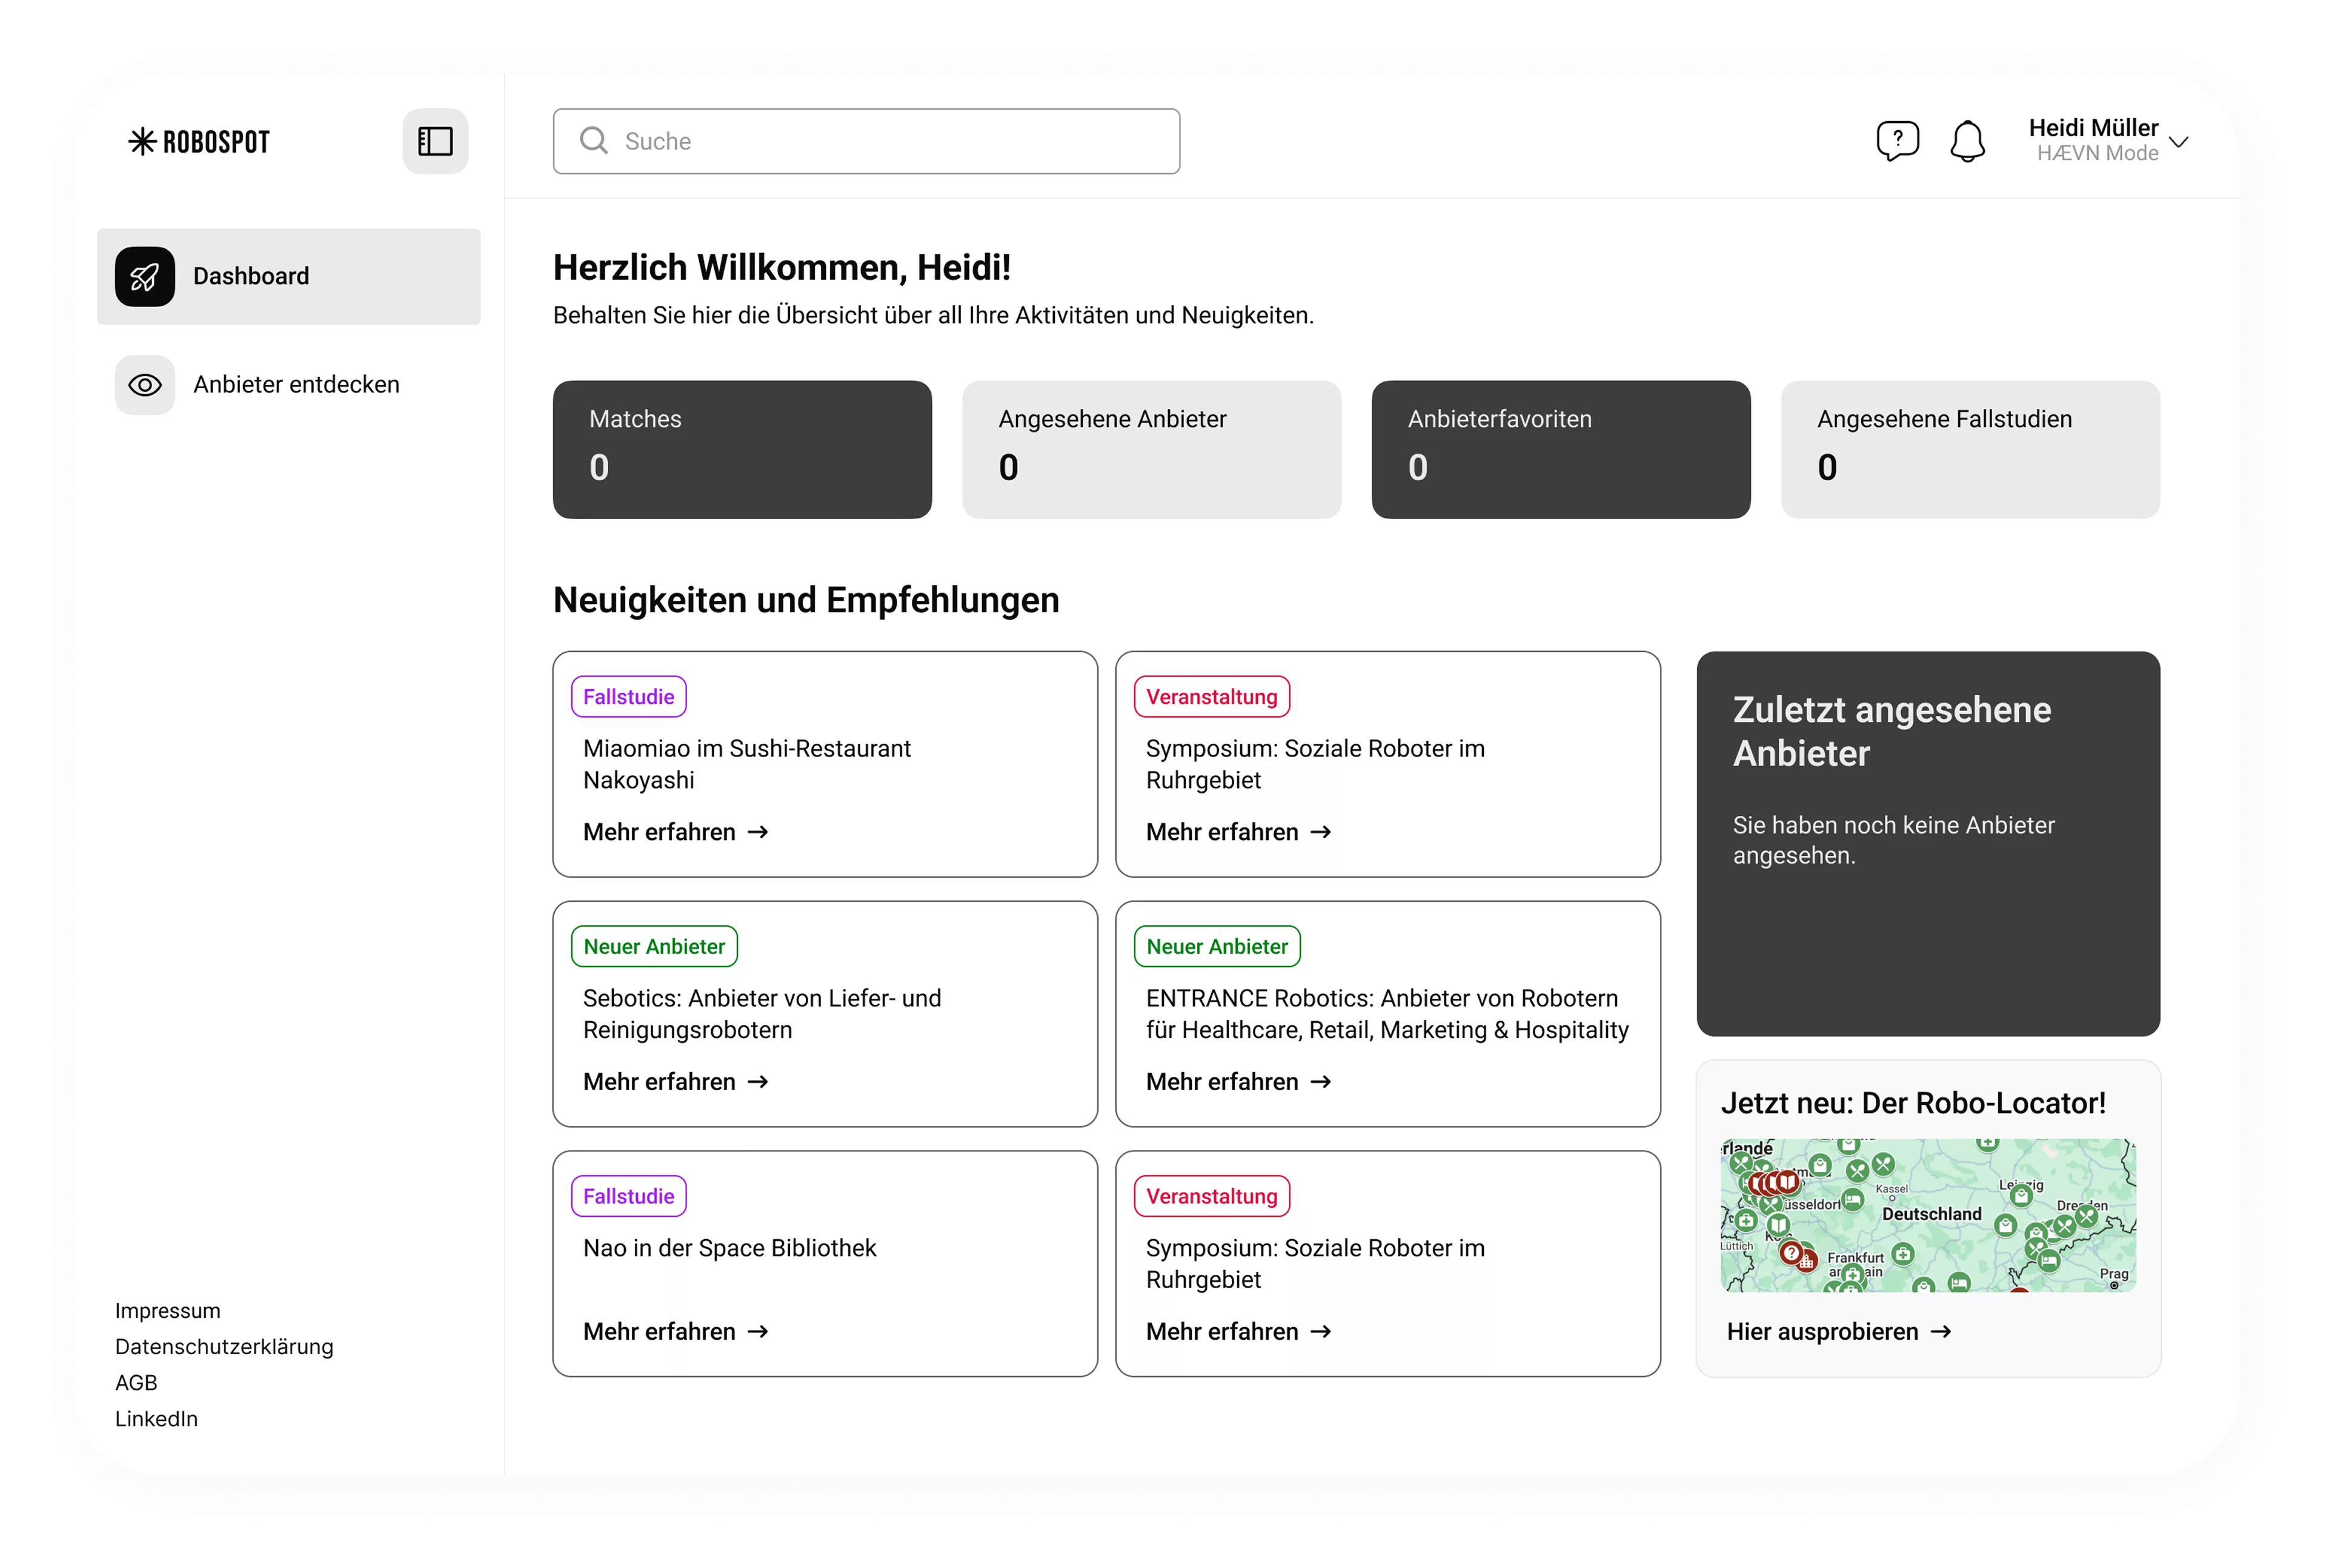
Task: Click the Anbieter entdecken eye icon
Action: click(x=145, y=385)
